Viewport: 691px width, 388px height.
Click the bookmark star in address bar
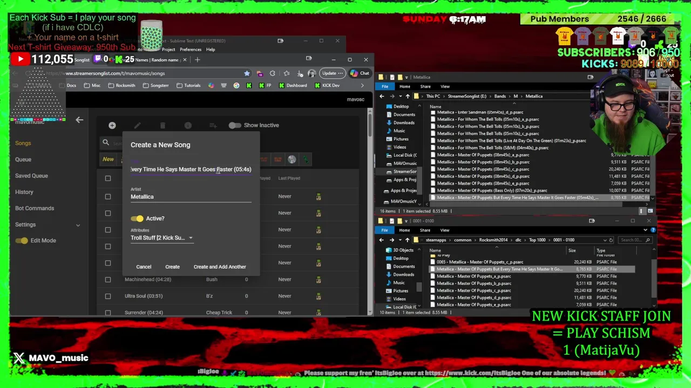coord(247,73)
